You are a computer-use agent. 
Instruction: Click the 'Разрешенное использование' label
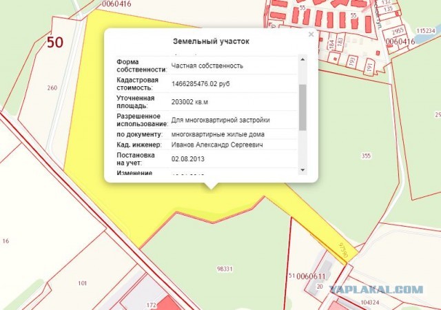pos(143,120)
